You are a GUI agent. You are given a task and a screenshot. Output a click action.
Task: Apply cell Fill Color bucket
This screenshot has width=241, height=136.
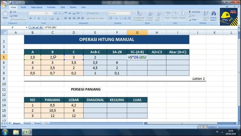point(52,19)
